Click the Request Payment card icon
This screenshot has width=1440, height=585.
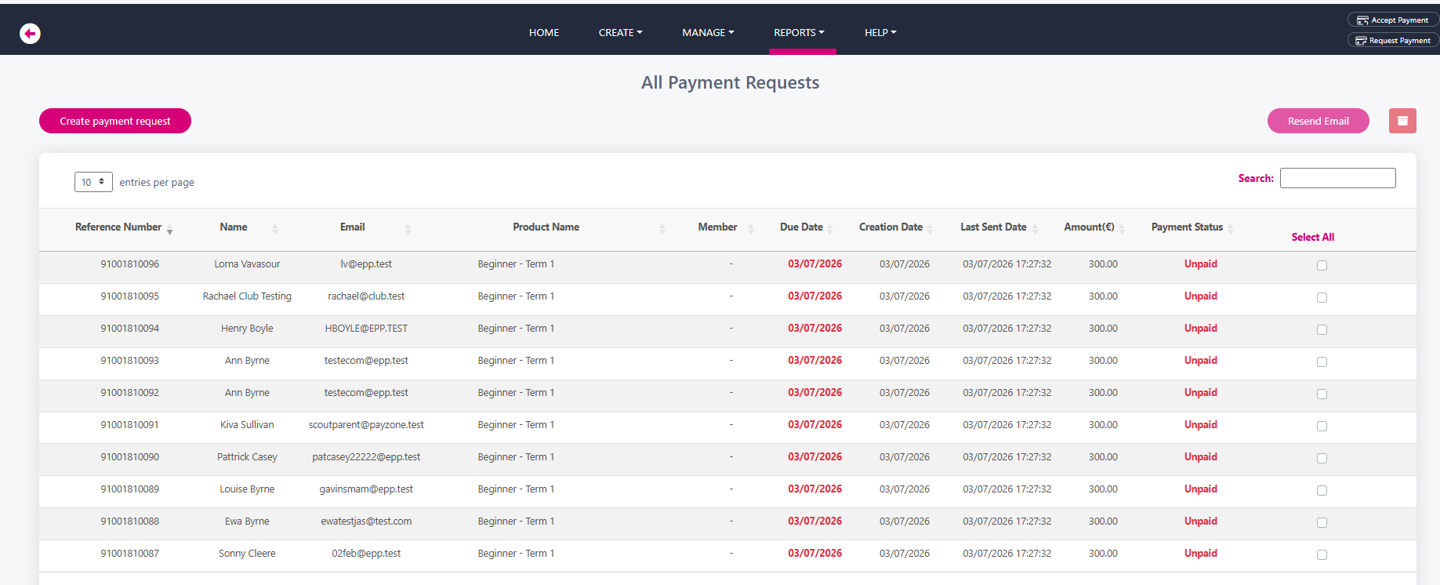1361,41
